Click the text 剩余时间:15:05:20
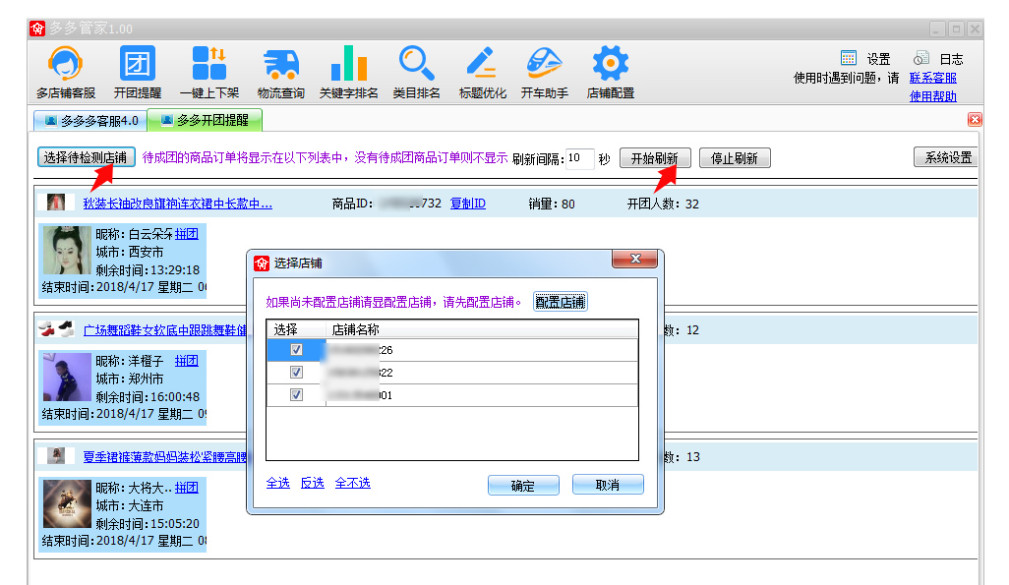Viewport: 1009px width, 585px height. click(148, 524)
